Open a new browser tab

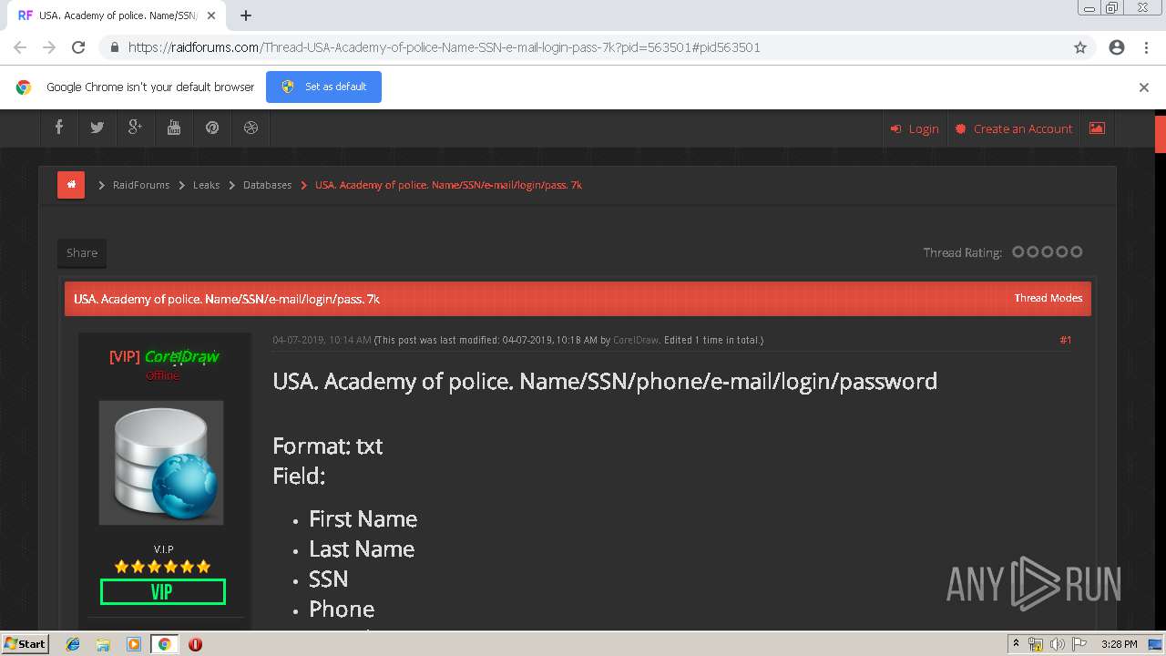coord(246,15)
